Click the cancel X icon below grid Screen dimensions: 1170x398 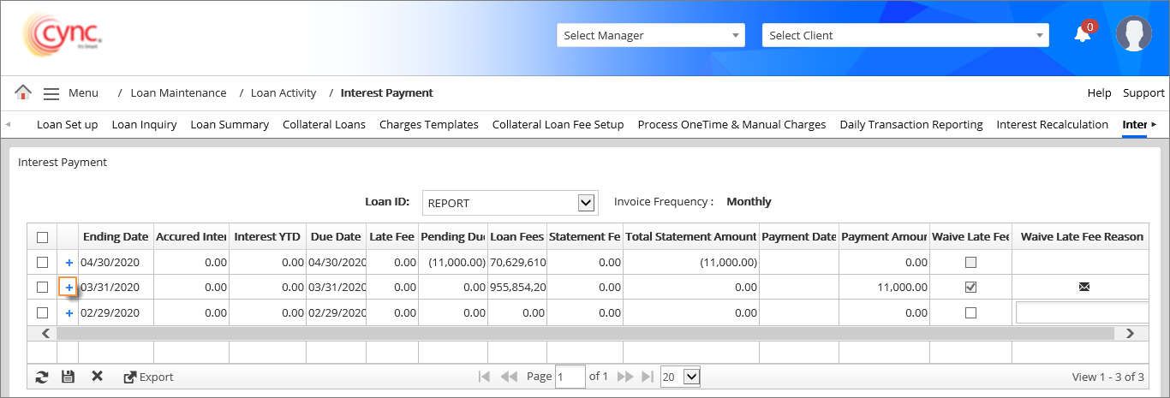(x=97, y=377)
